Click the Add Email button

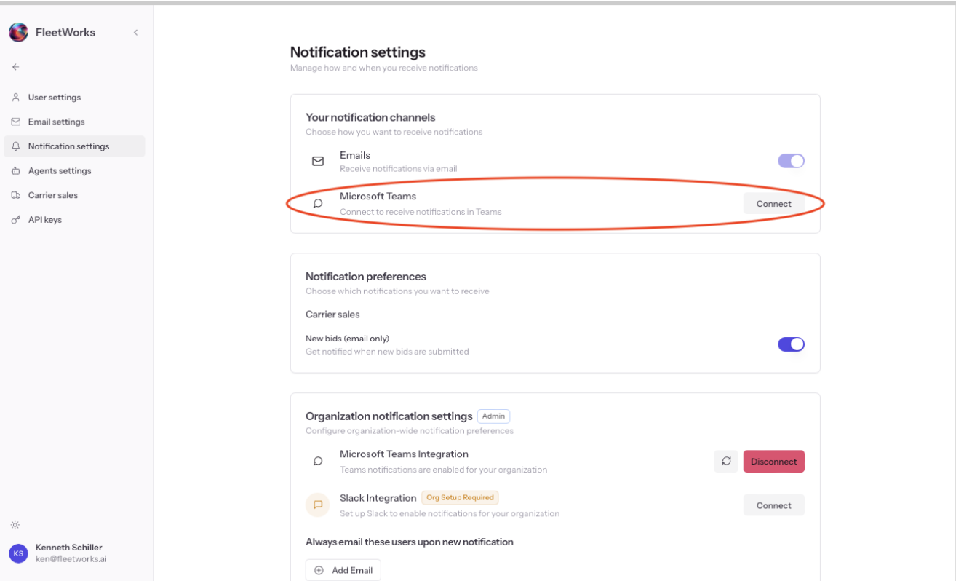pos(343,570)
